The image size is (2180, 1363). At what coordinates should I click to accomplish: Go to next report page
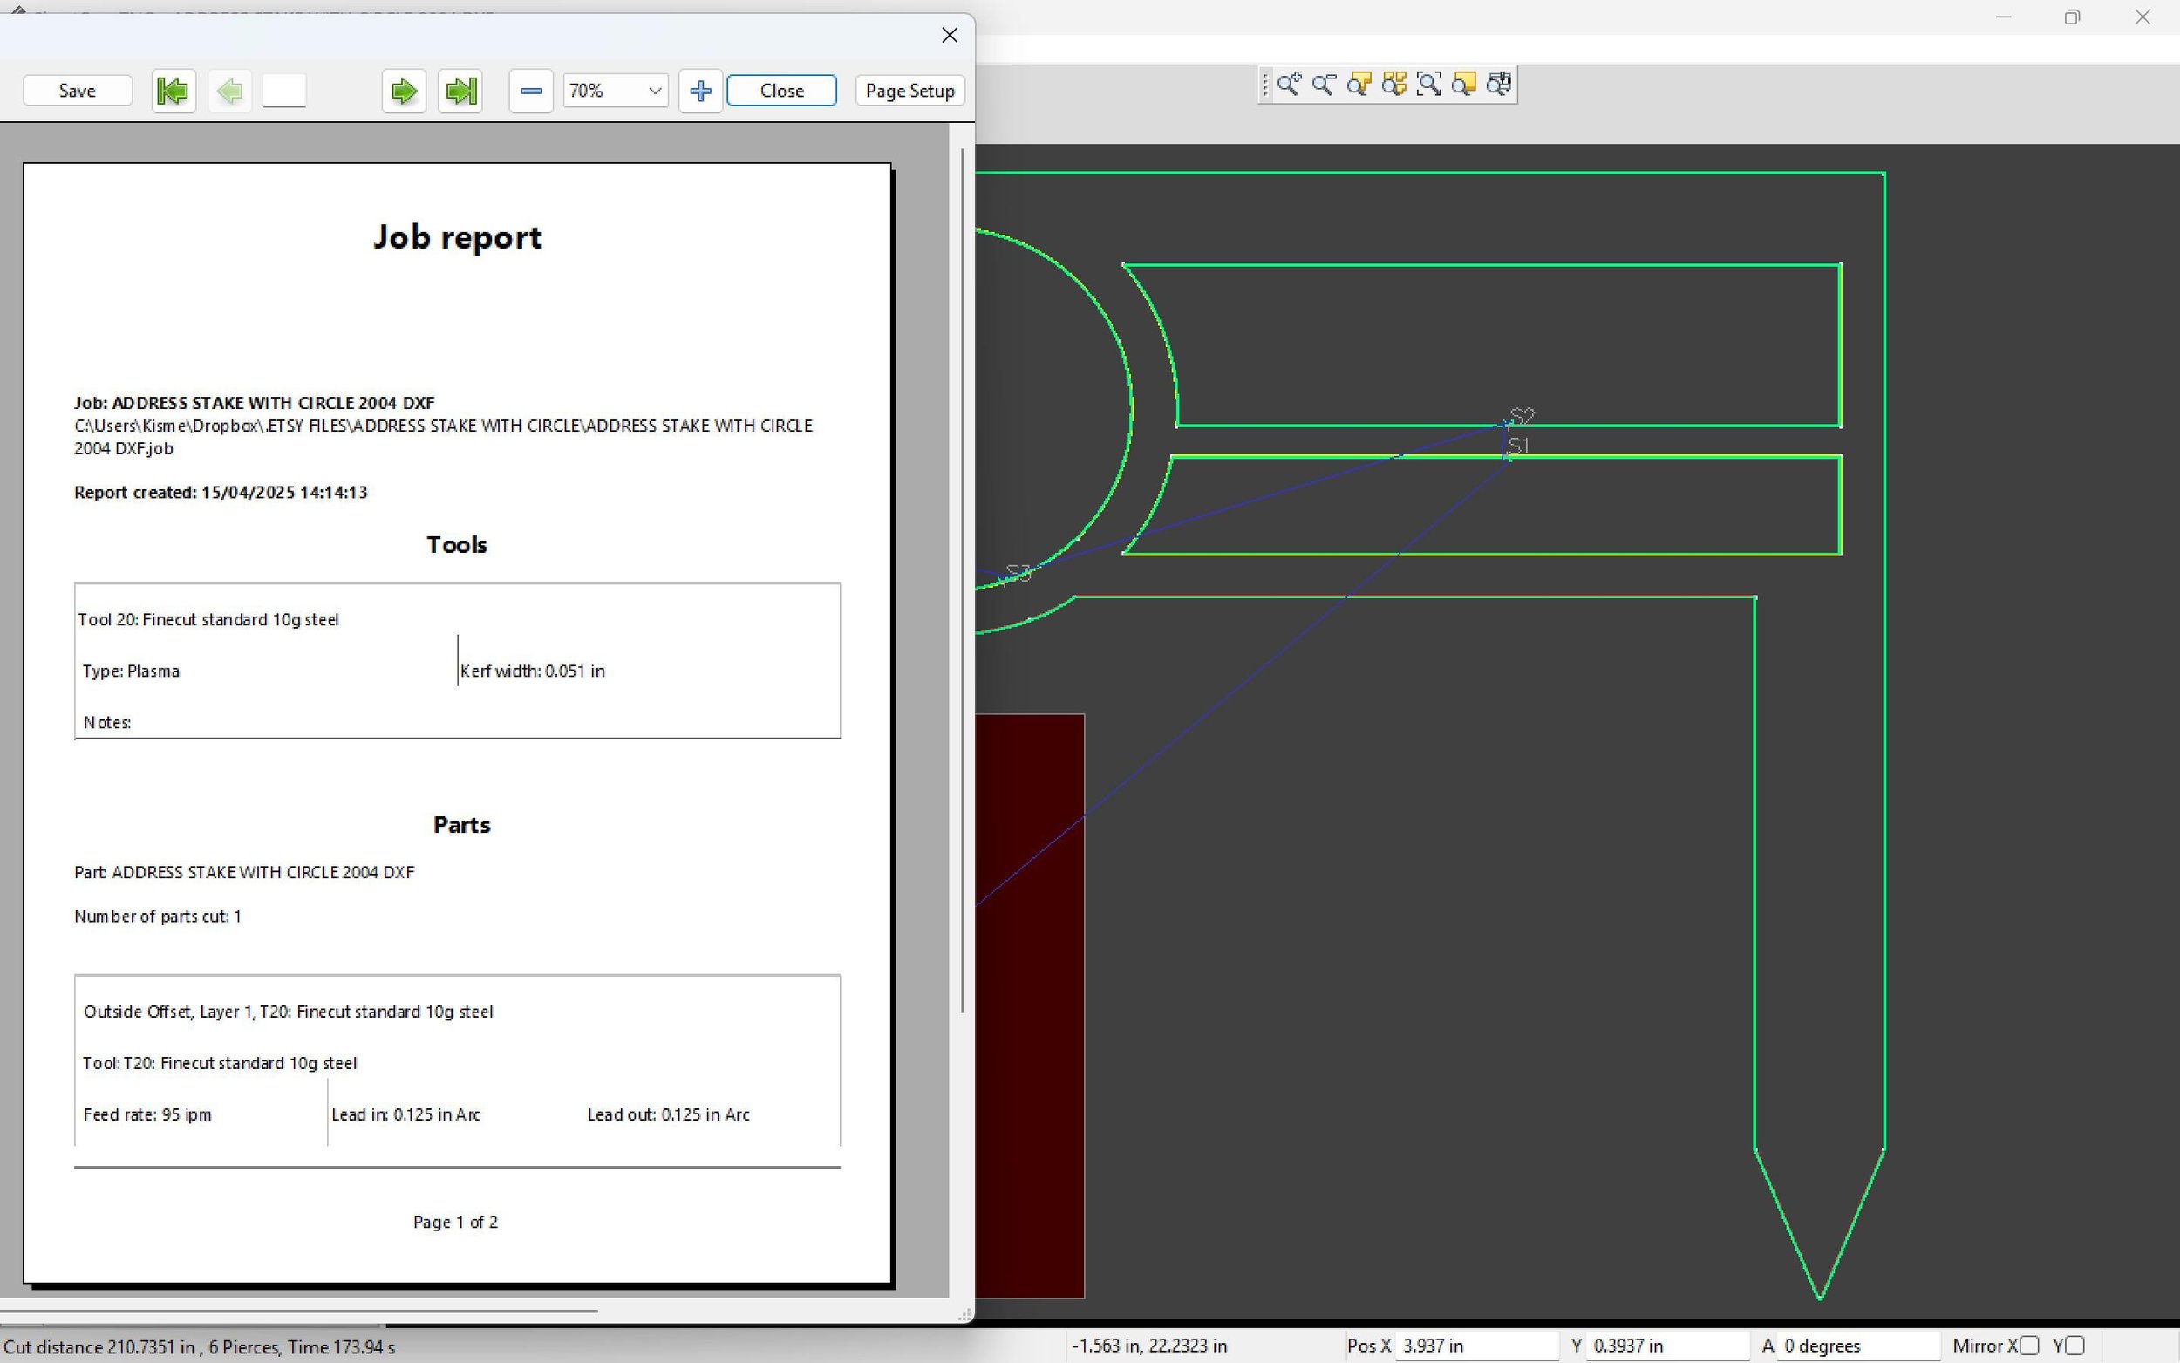404,91
